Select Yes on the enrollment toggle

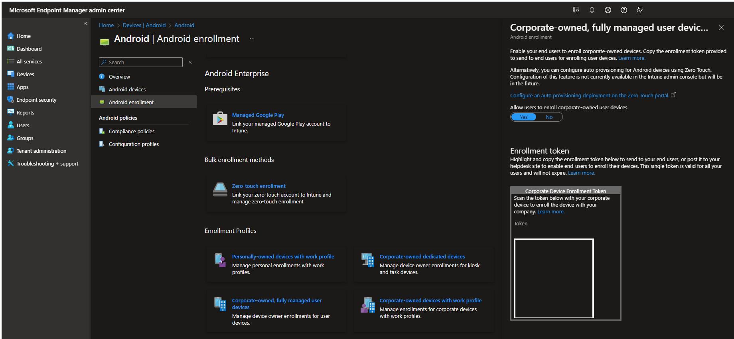pyautogui.click(x=524, y=117)
